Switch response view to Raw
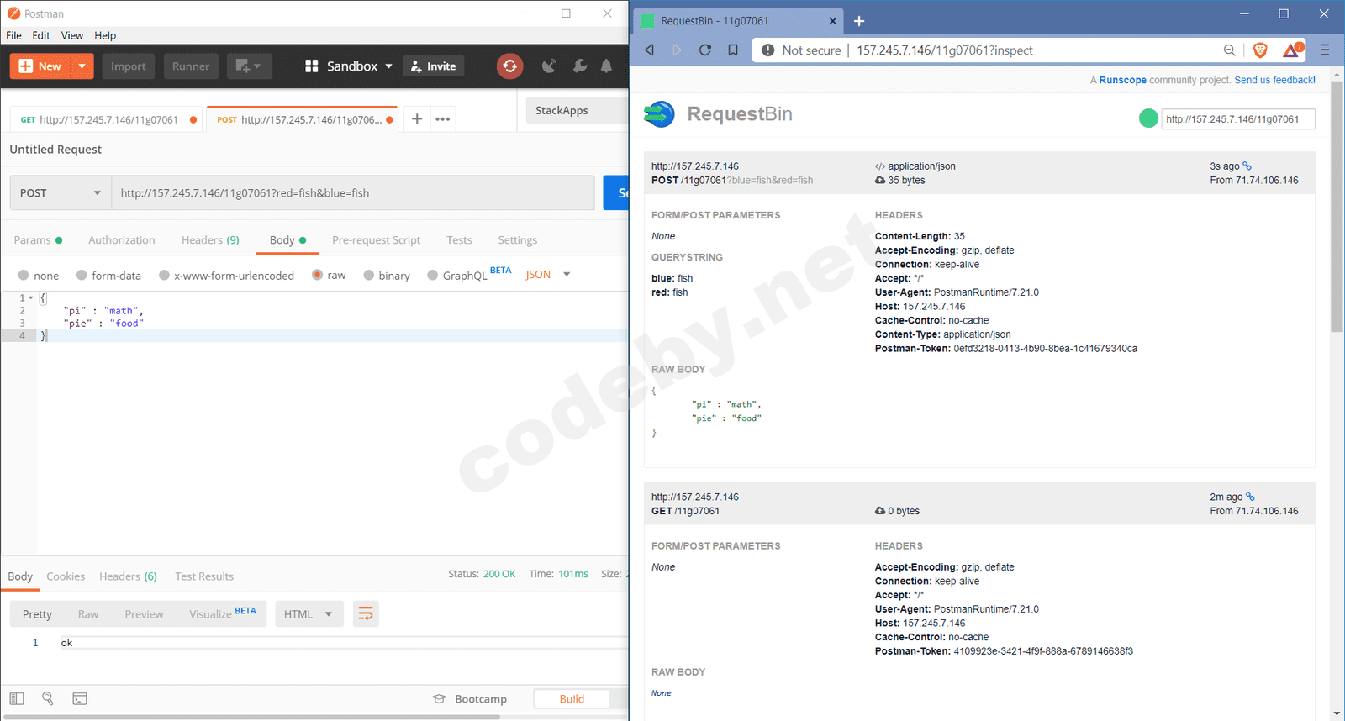 click(88, 614)
